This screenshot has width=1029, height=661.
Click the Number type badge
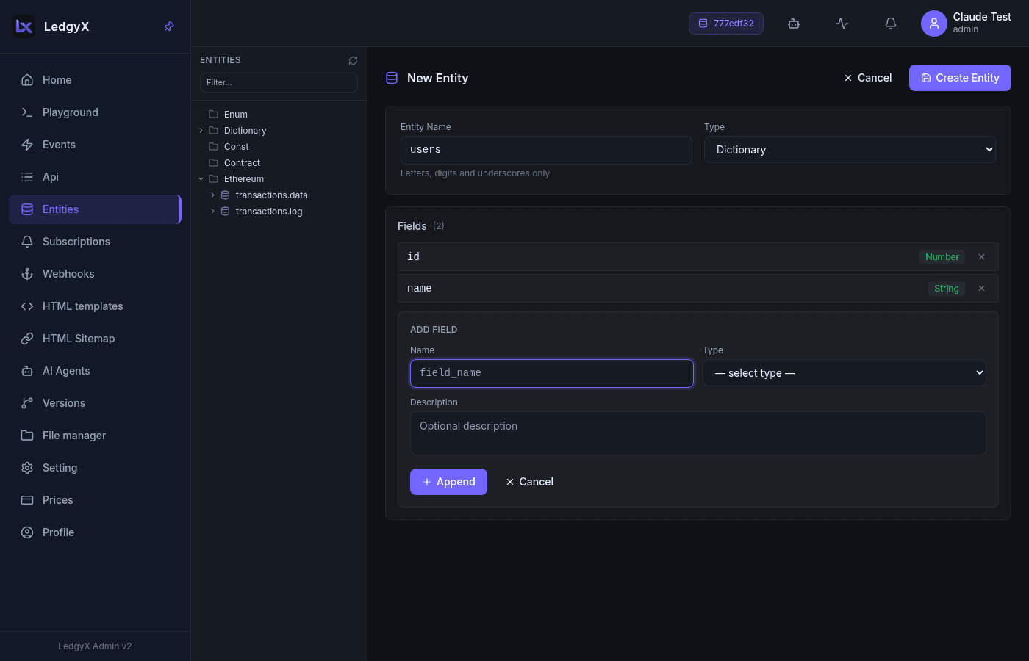click(942, 257)
